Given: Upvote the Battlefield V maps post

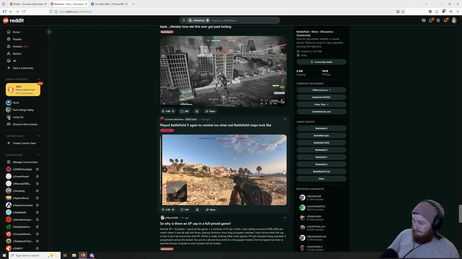Looking at the screenshot, I should tap(163, 210).
